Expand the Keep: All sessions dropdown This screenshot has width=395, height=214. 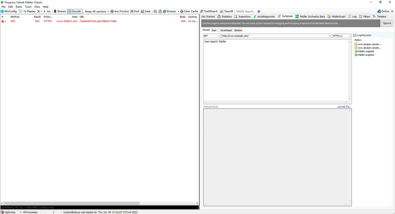click(x=97, y=11)
